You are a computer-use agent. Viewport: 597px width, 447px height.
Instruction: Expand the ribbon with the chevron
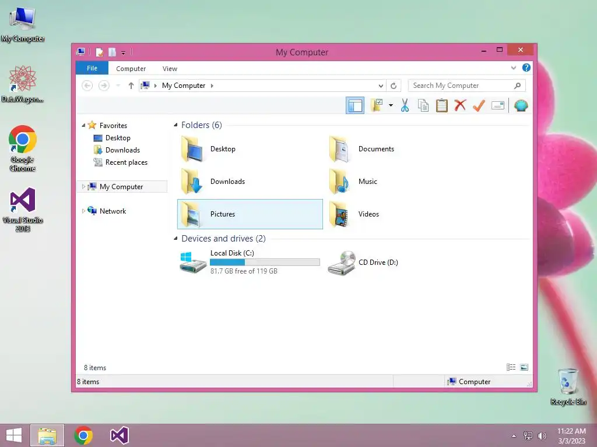point(513,68)
